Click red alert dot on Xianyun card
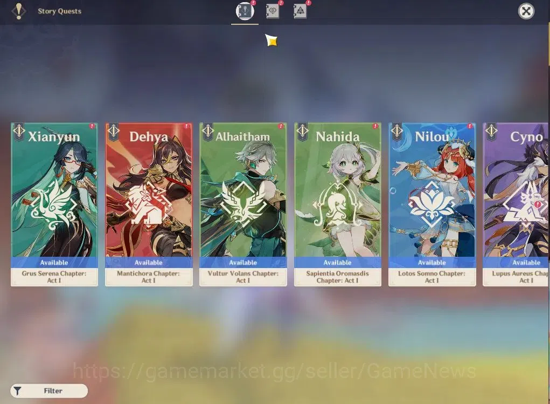 tap(92, 126)
